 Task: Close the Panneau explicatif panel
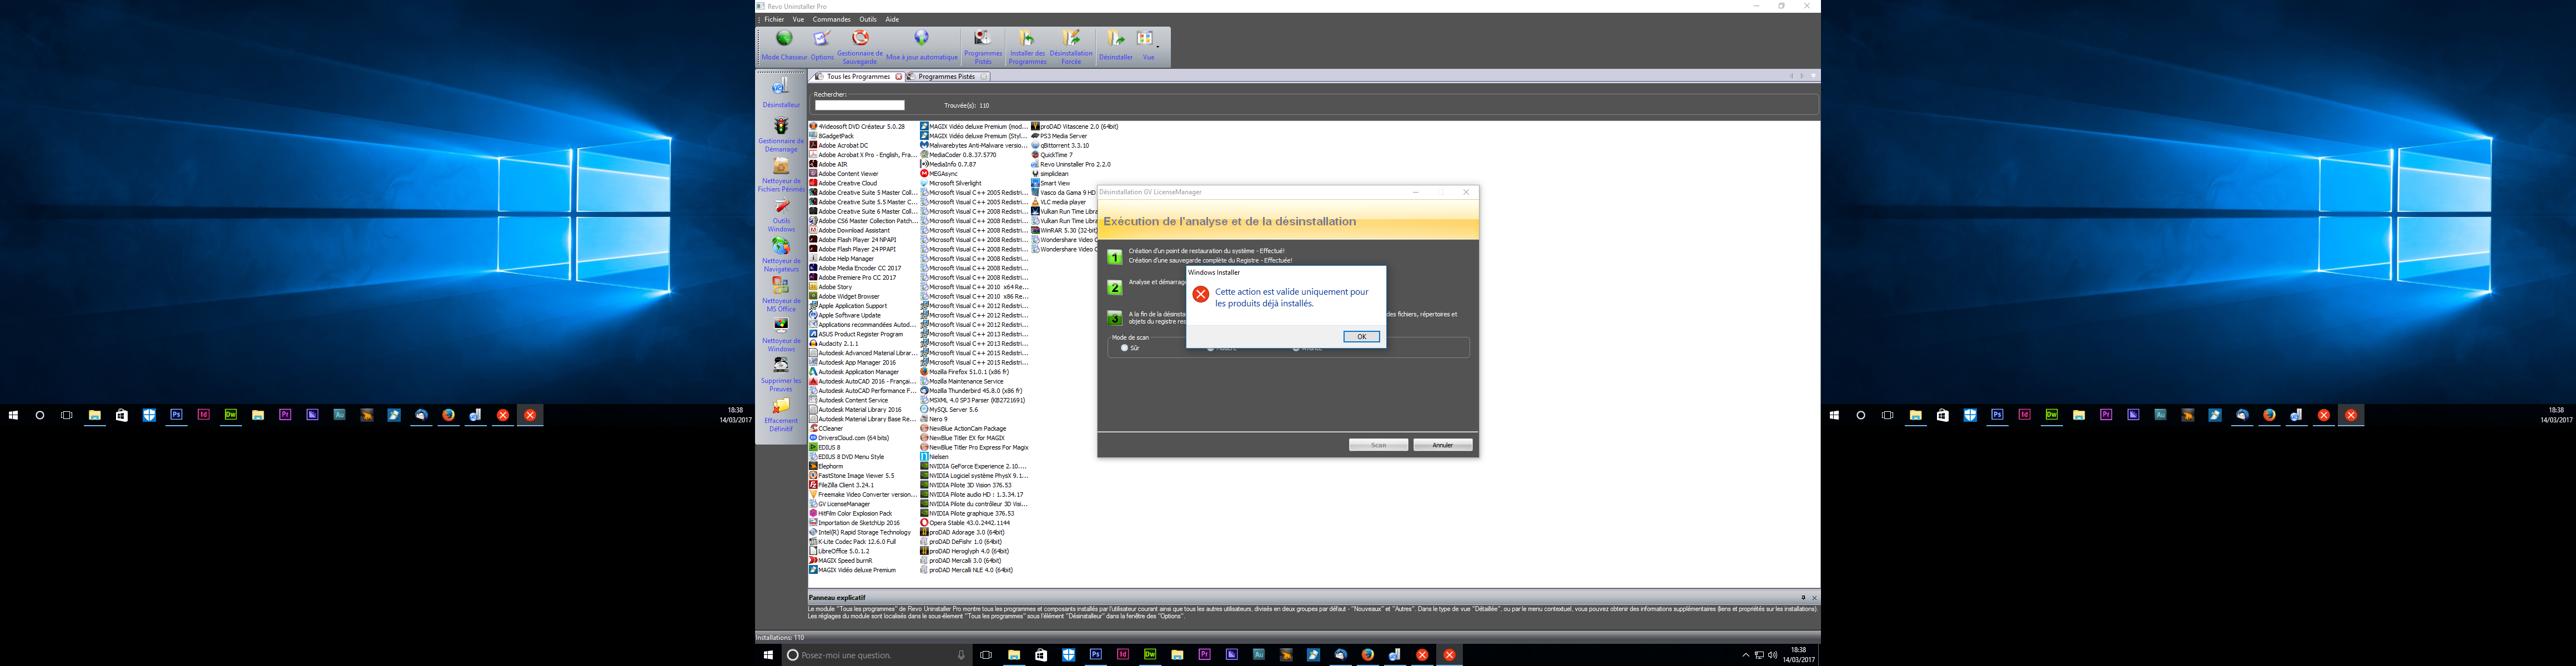coord(1814,598)
